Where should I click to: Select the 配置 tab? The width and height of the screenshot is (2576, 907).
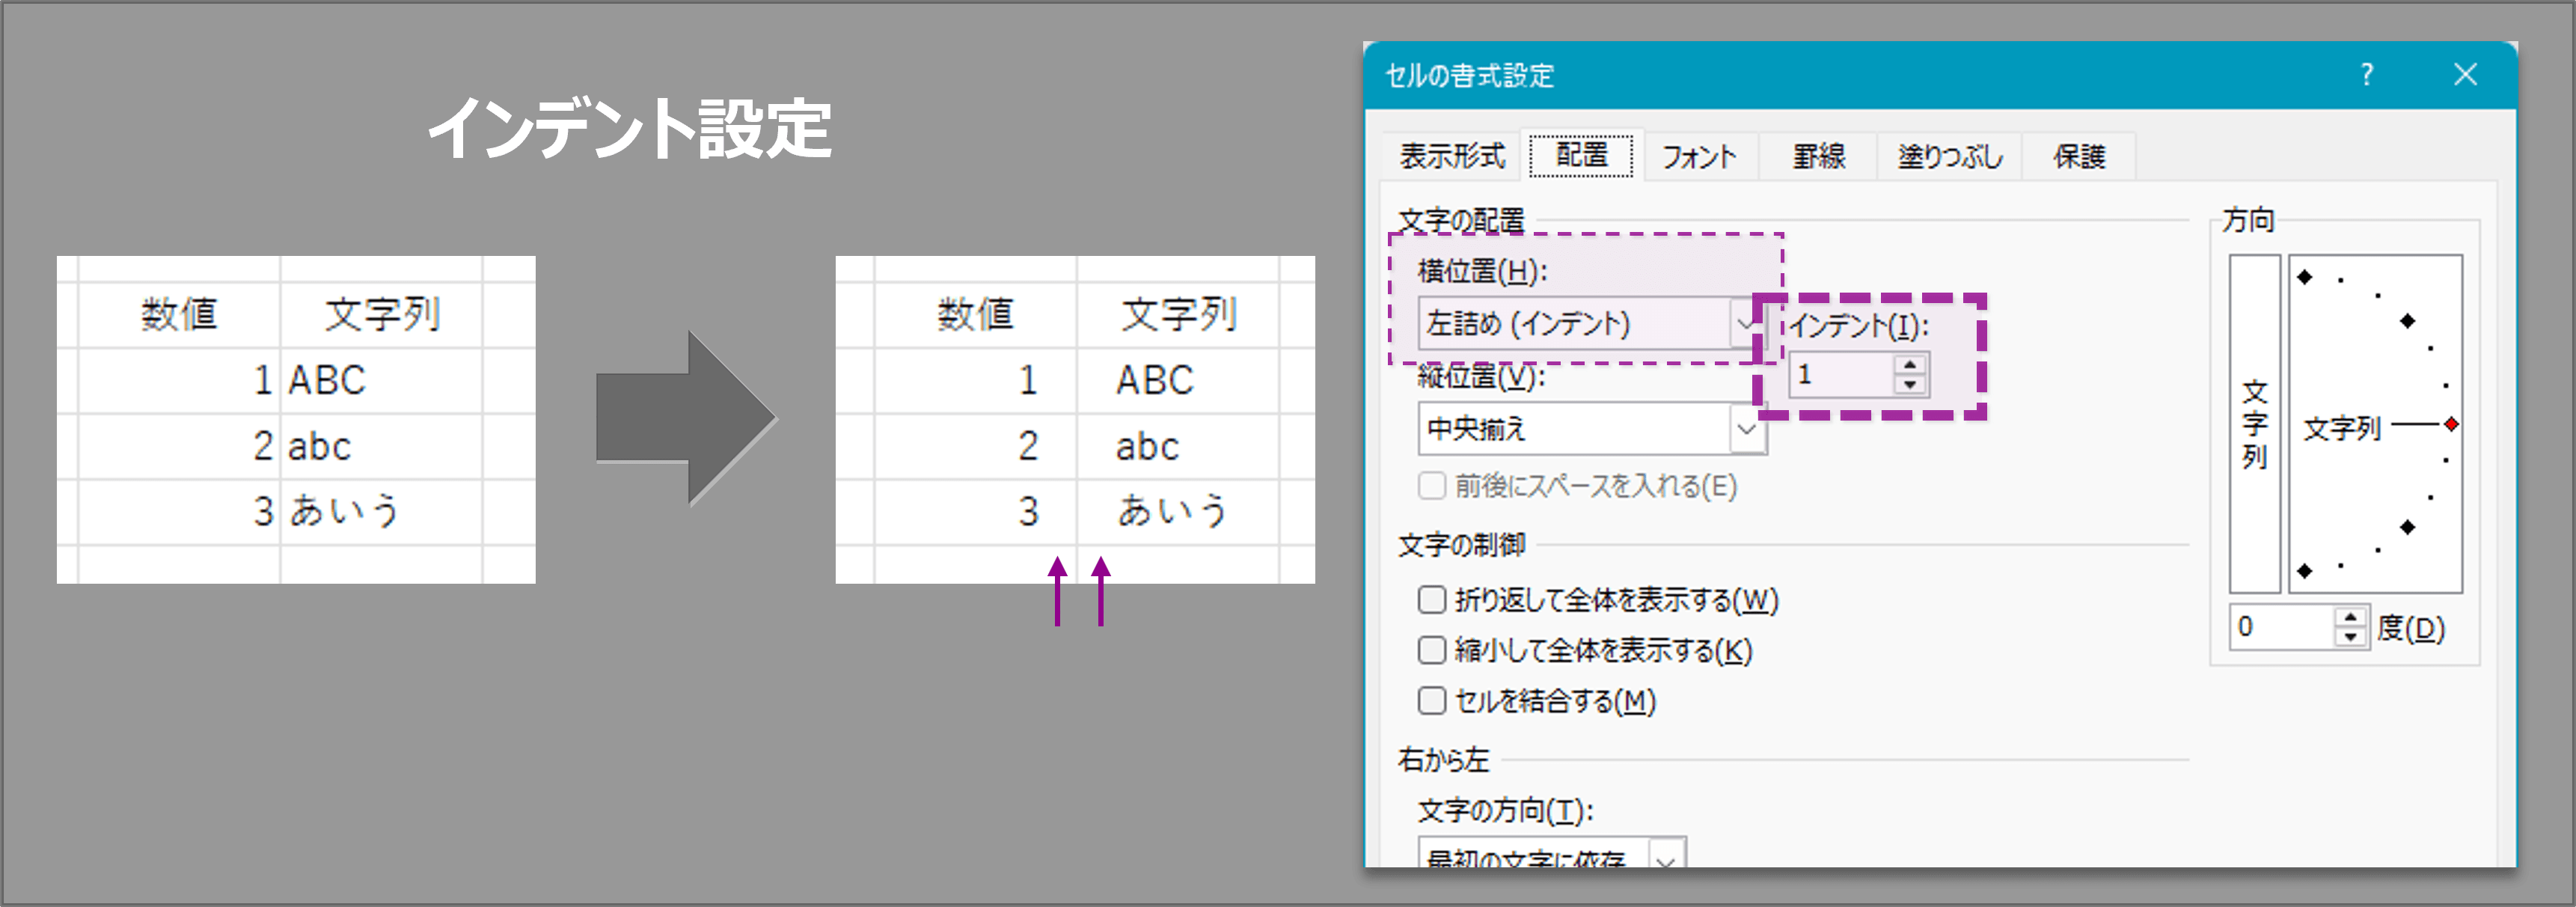tap(1583, 156)
